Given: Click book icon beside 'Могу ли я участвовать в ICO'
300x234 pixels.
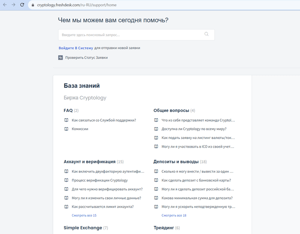Looking at the screenshot, I should pyautogui.click(x=156, y=146).
